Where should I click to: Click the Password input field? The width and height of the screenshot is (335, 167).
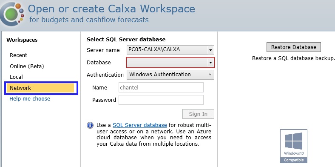click(x=161, y=100)
